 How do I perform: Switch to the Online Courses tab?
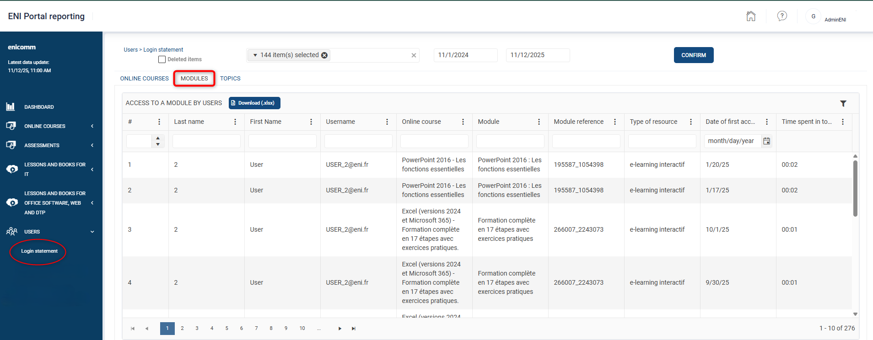tap(145, 79)
